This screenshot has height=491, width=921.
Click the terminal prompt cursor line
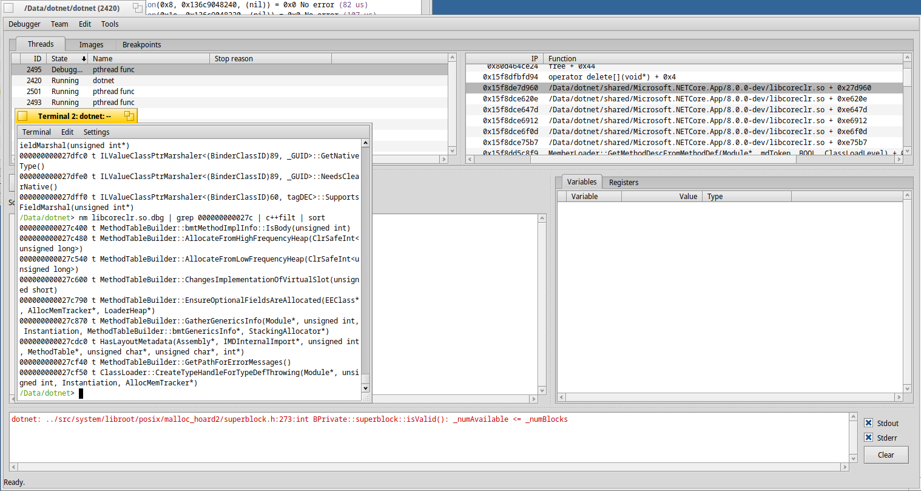click(81, 393)
